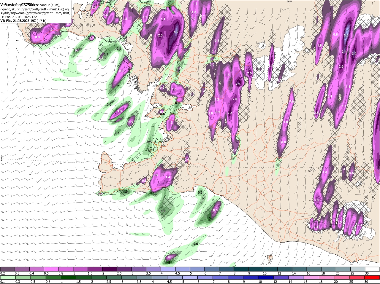Screen dimensions: 380x284
Task: Select the 4 lavender swatch in snow scale
Action: 168,269
